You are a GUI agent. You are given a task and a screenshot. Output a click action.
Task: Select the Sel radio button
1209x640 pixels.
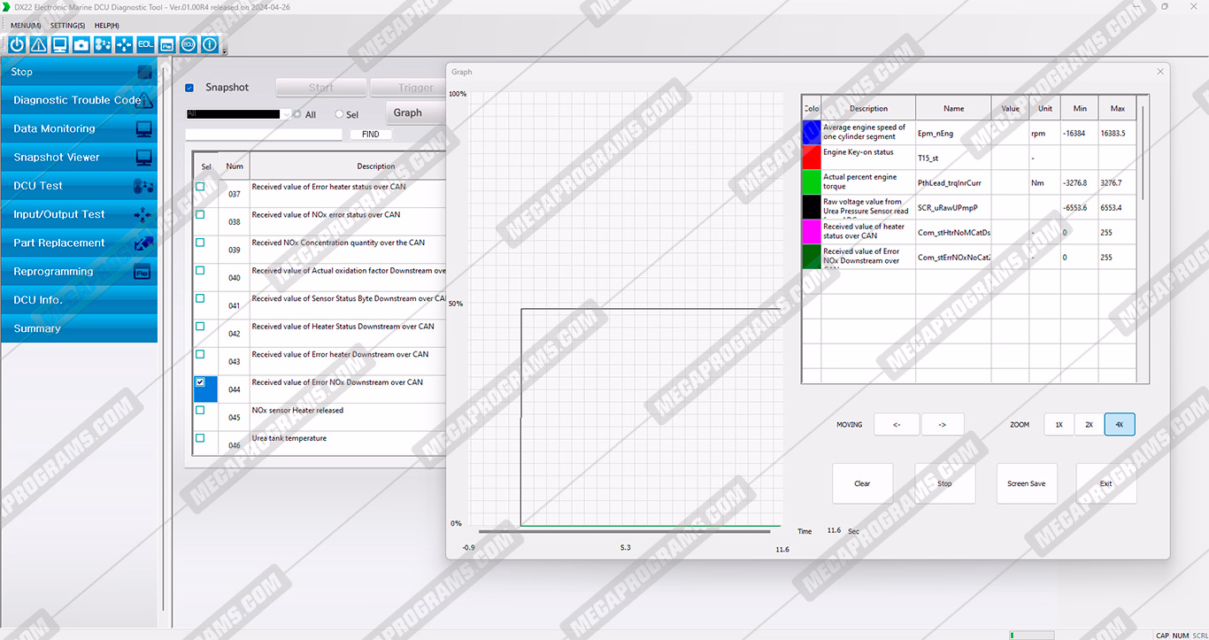coord(339,114)
